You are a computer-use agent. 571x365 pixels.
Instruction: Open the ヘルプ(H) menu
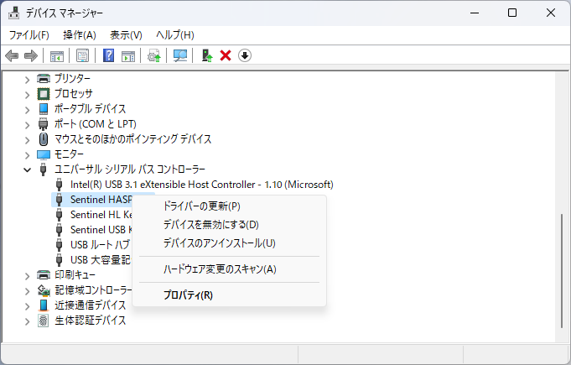tap(174, 34)
